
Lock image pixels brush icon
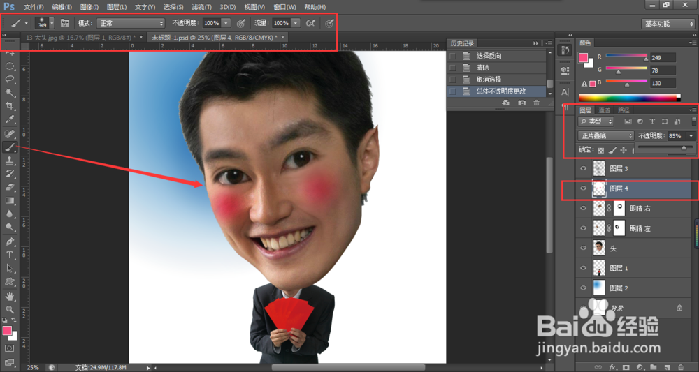(x=612, y=150)
